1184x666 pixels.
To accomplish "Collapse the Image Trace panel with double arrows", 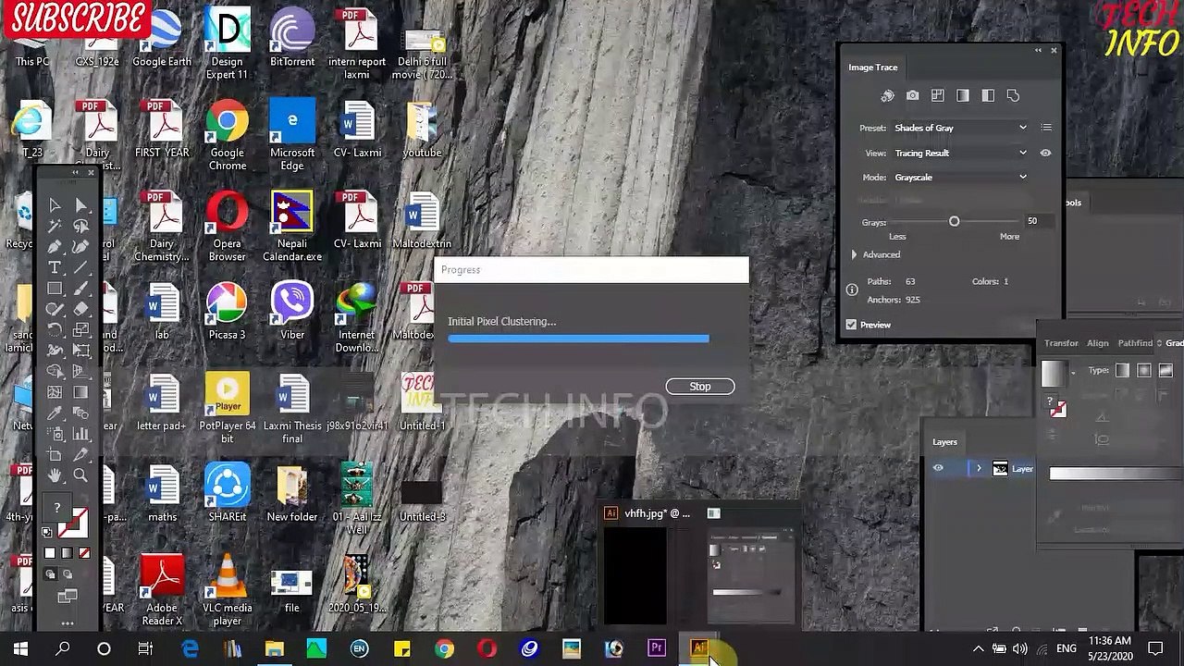I will point(1039,50).
